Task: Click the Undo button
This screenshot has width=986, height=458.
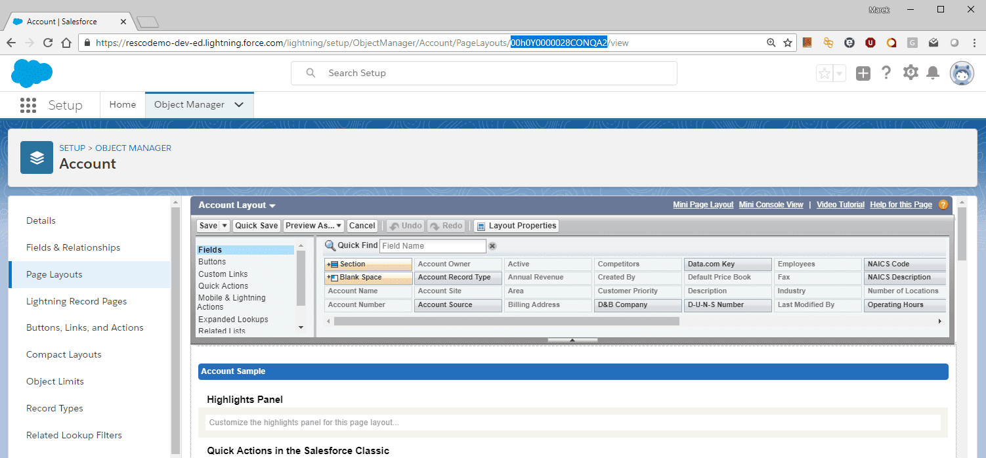Action: 405,226
